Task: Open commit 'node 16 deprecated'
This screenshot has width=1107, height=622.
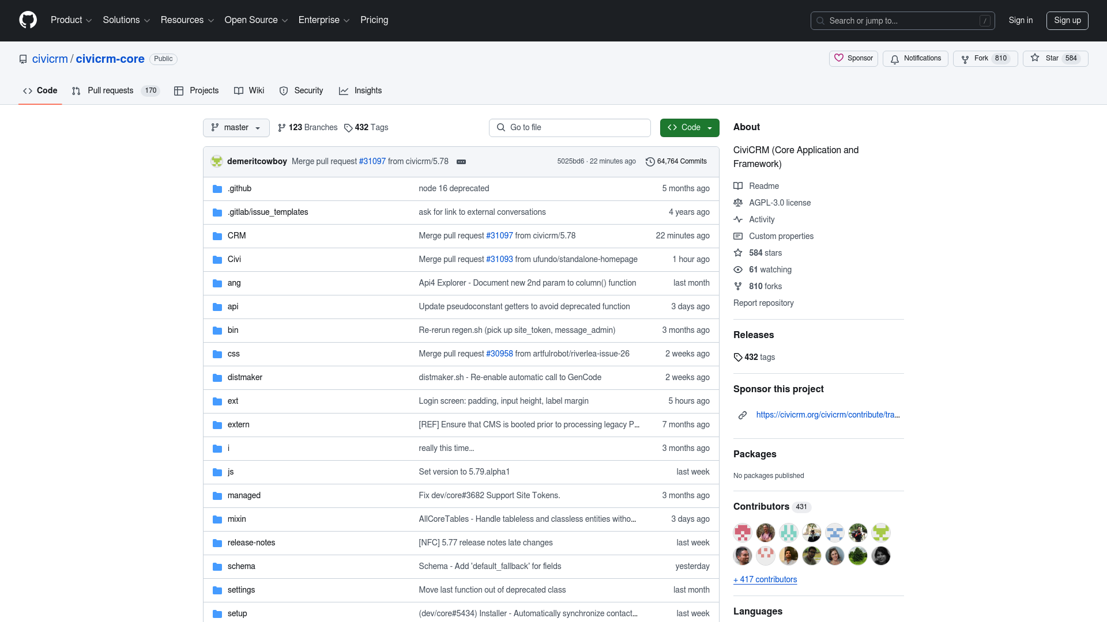Action: point(454,189)
